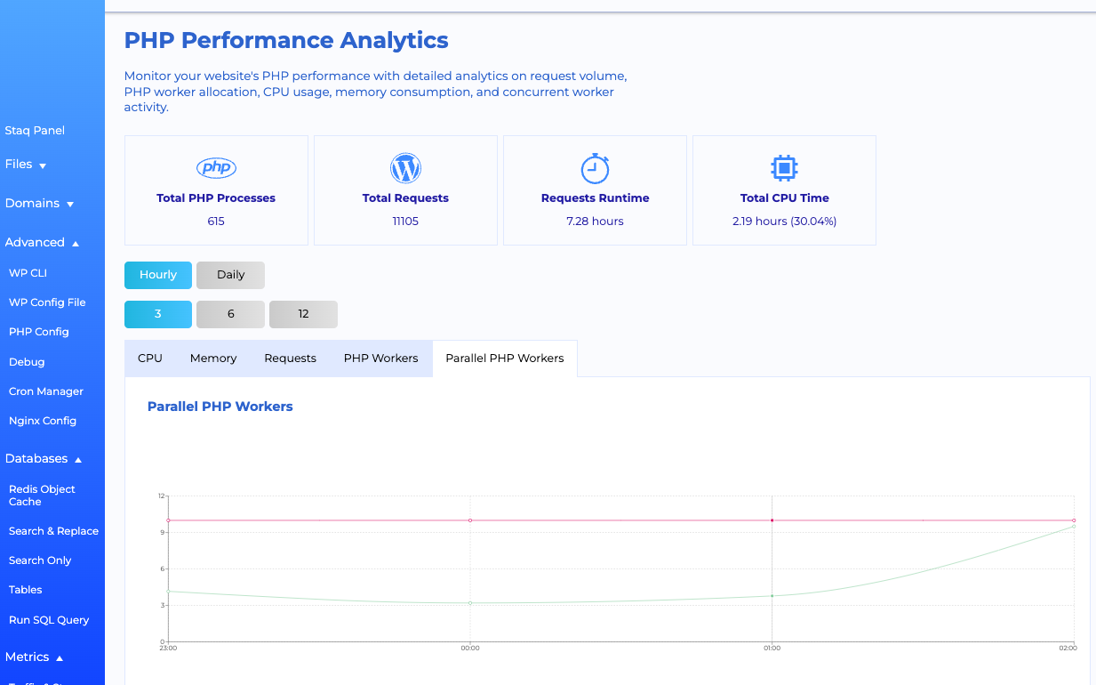Switch to Daily view
The height and width of the screenshot is (685, 1096).
pyautogui.click(x=229, y=275)
